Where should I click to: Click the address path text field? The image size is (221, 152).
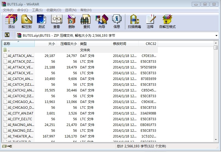(117, 35)
